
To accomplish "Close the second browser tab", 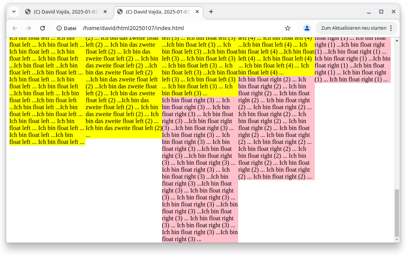I will 197,12.
